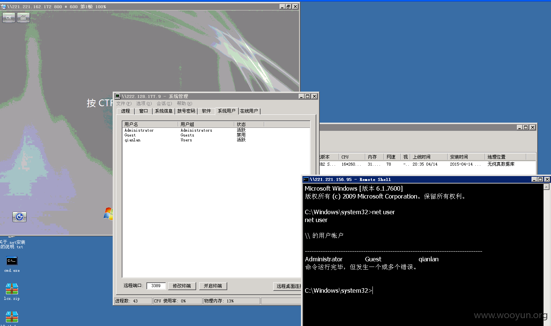
Task: Click the CH input language button
Action: click(x=9, y=18)
